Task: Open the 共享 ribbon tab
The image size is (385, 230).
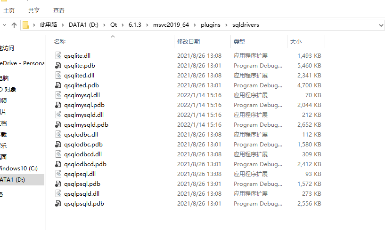Action: click(34, 10)
